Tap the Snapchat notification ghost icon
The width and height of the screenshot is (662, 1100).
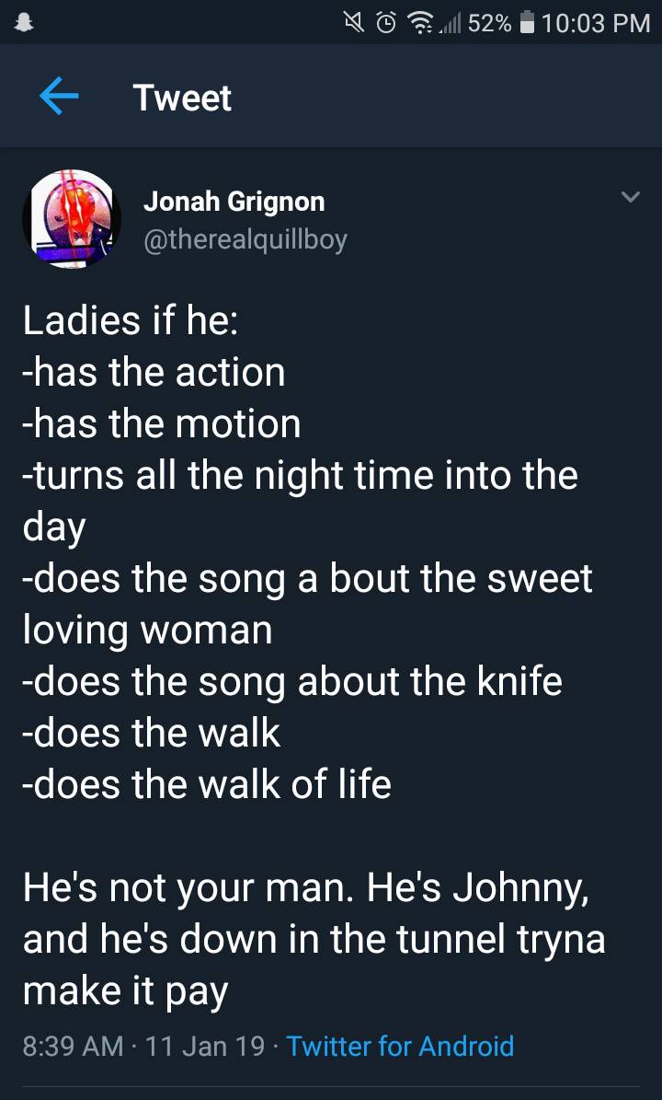(x=24, y=22)
